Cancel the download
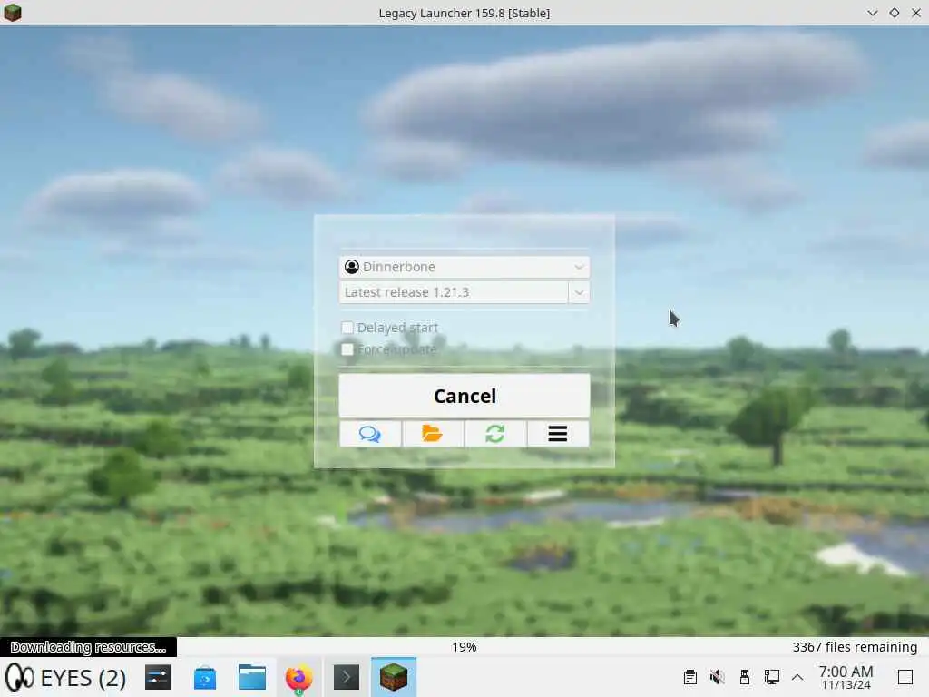 (464, 396)
